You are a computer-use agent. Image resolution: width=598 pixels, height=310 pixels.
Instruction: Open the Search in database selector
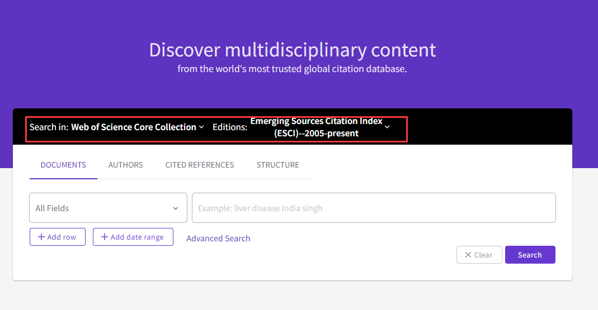point(133,127)
